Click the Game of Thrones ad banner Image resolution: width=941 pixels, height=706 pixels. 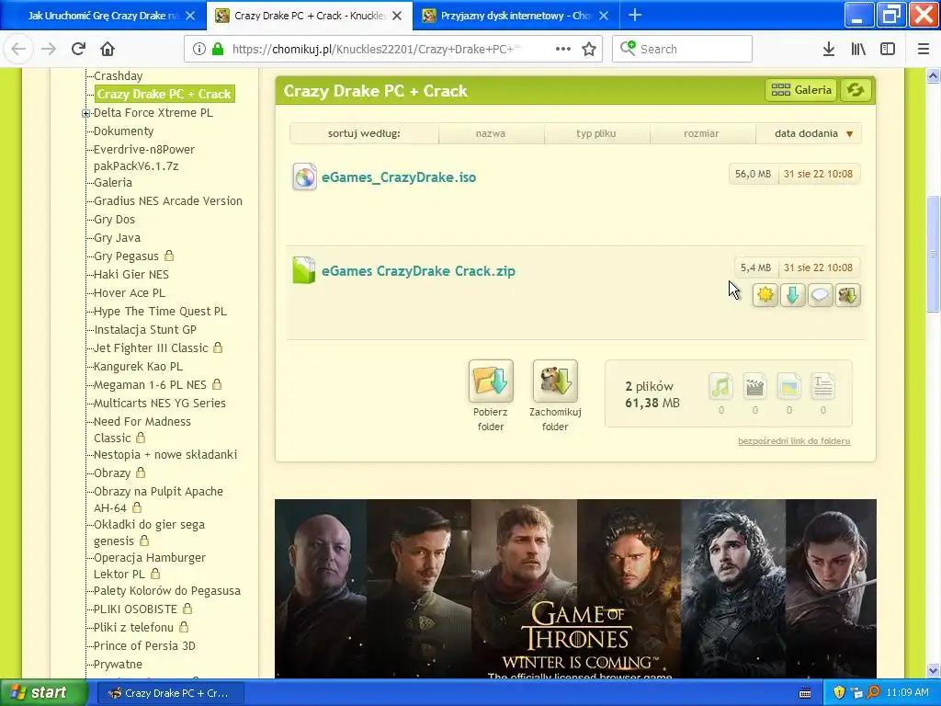click(x=575, y=589)
